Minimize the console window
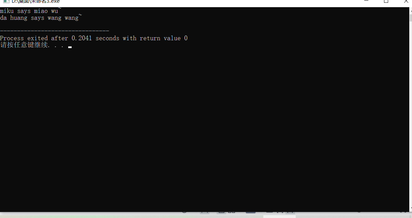 coord(367,1)
